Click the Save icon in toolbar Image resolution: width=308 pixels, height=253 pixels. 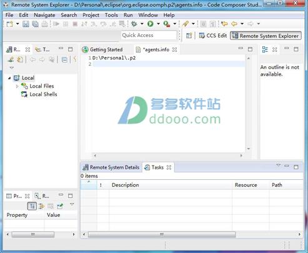coord(26,24)
